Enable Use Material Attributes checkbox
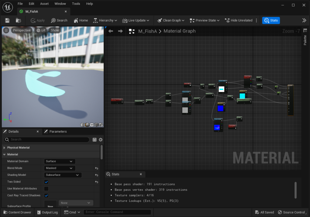Viewport: 310px width, 217px height. [46, 189]
